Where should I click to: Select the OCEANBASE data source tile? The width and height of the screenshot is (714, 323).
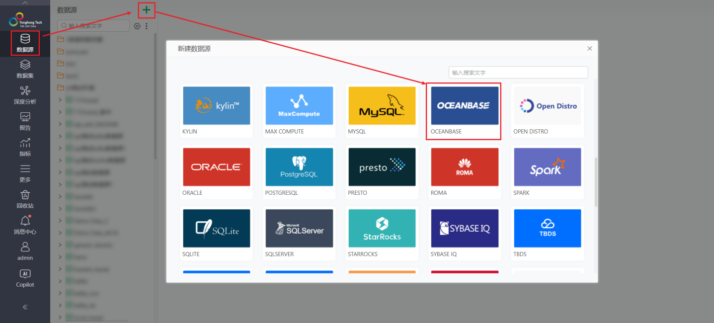(x=465, y=111)
